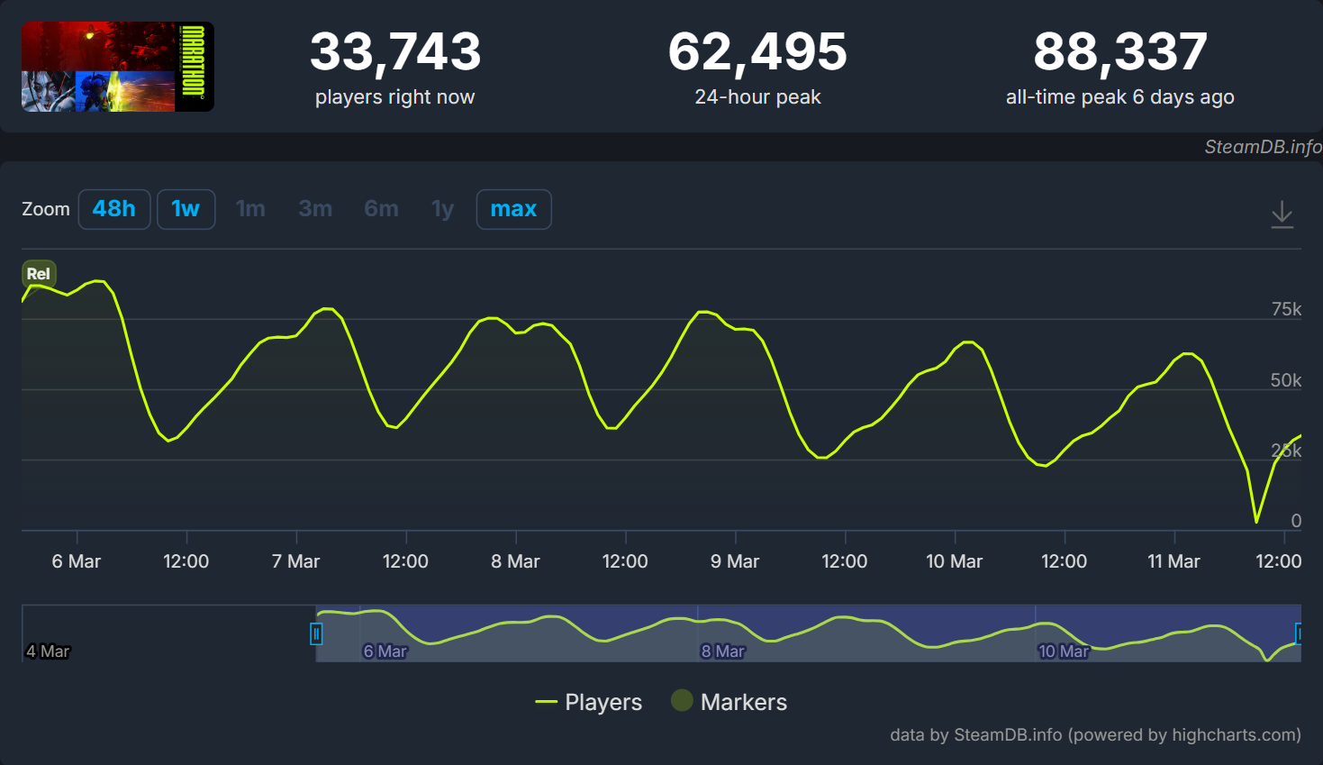The width and height of the screenshot is (1323, 765).
Task: Select the 1w zoom range
Action: [186, 209]
